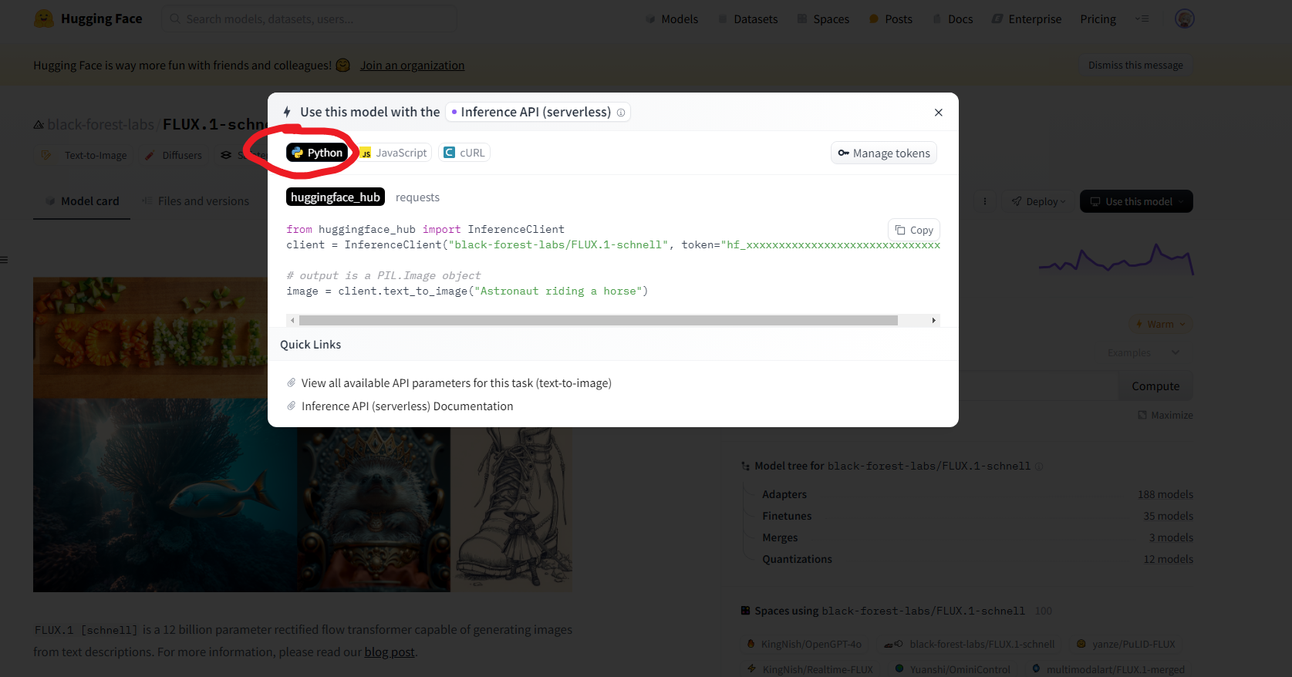Open 12 models Quantizations link

tap(1168, 559)
